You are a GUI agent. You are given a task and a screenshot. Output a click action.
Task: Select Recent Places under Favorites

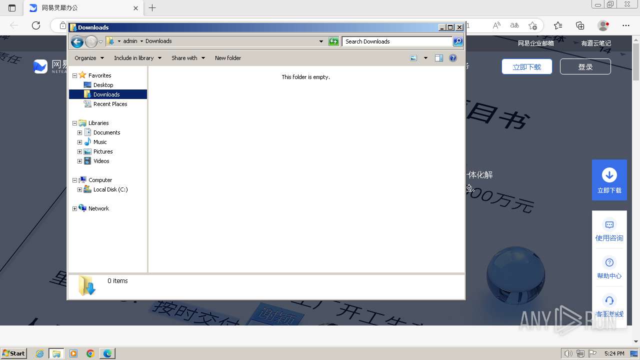click(x=110, y=104)
